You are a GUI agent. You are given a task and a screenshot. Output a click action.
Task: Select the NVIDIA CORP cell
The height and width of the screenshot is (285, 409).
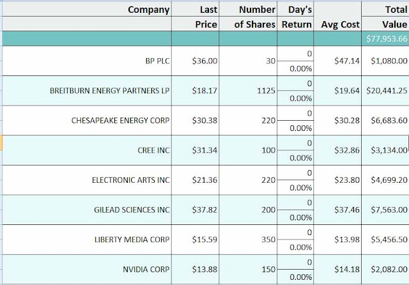tap(146, 269)
